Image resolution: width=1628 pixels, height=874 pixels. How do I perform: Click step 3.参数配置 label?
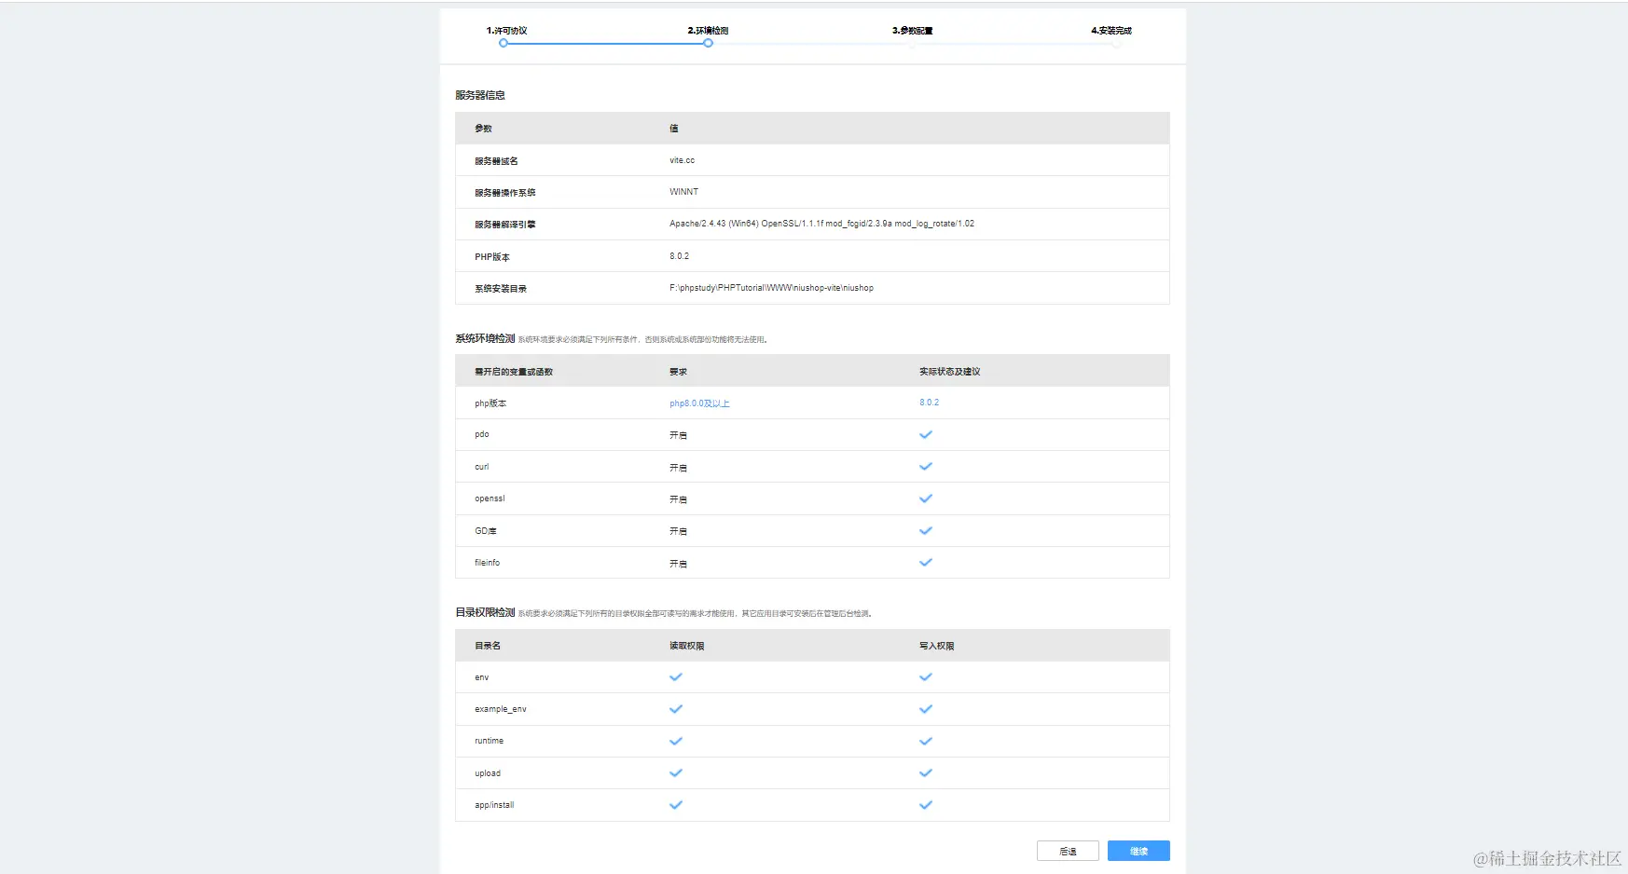[x=912, y=31]
